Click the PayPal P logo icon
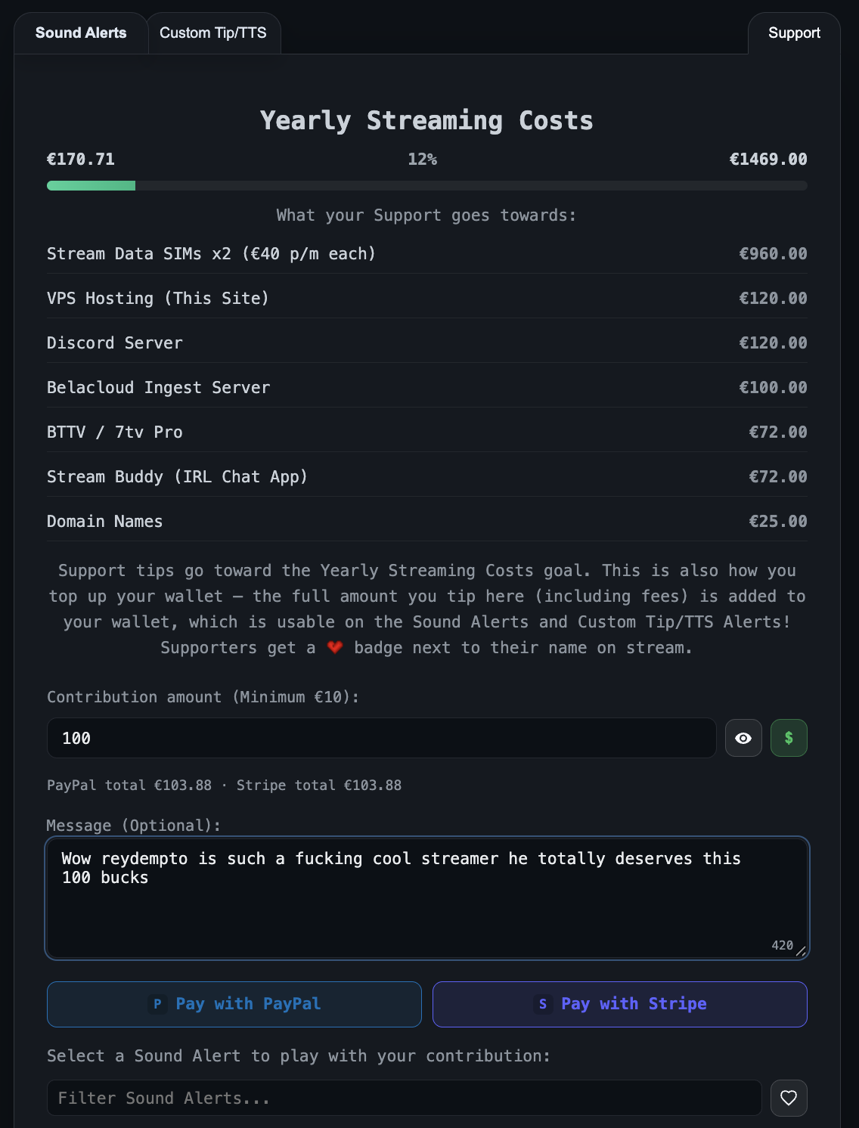 (x=157, y=1004)
